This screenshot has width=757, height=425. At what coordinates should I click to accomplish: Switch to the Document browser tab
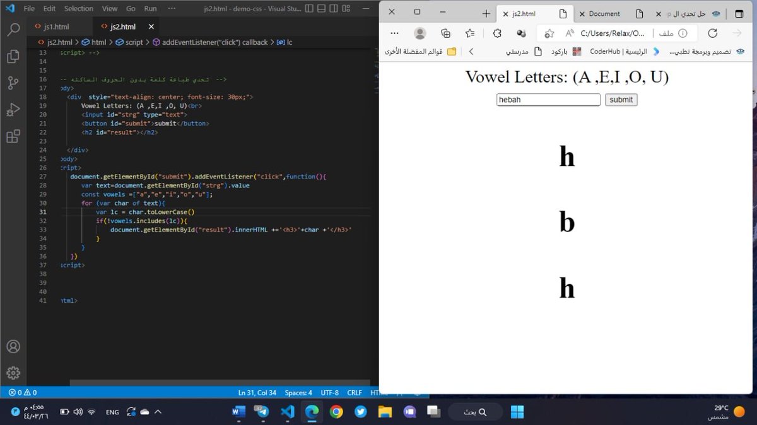(x=604, y=14)
